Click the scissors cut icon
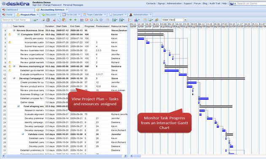 [54, 20]
